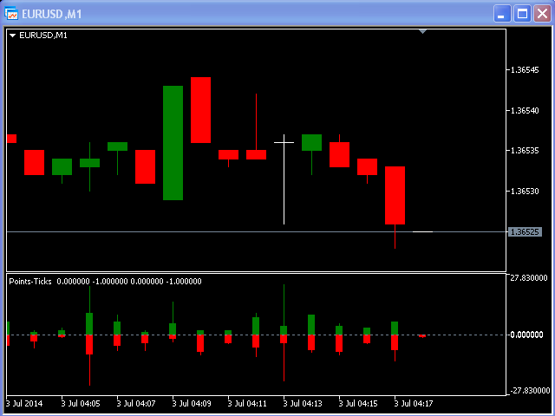Image resolution: width=555 pixels, height=416 pixels.
Task: Click the 3 Jul 04:09 time label
Action: tap(192, 404)
